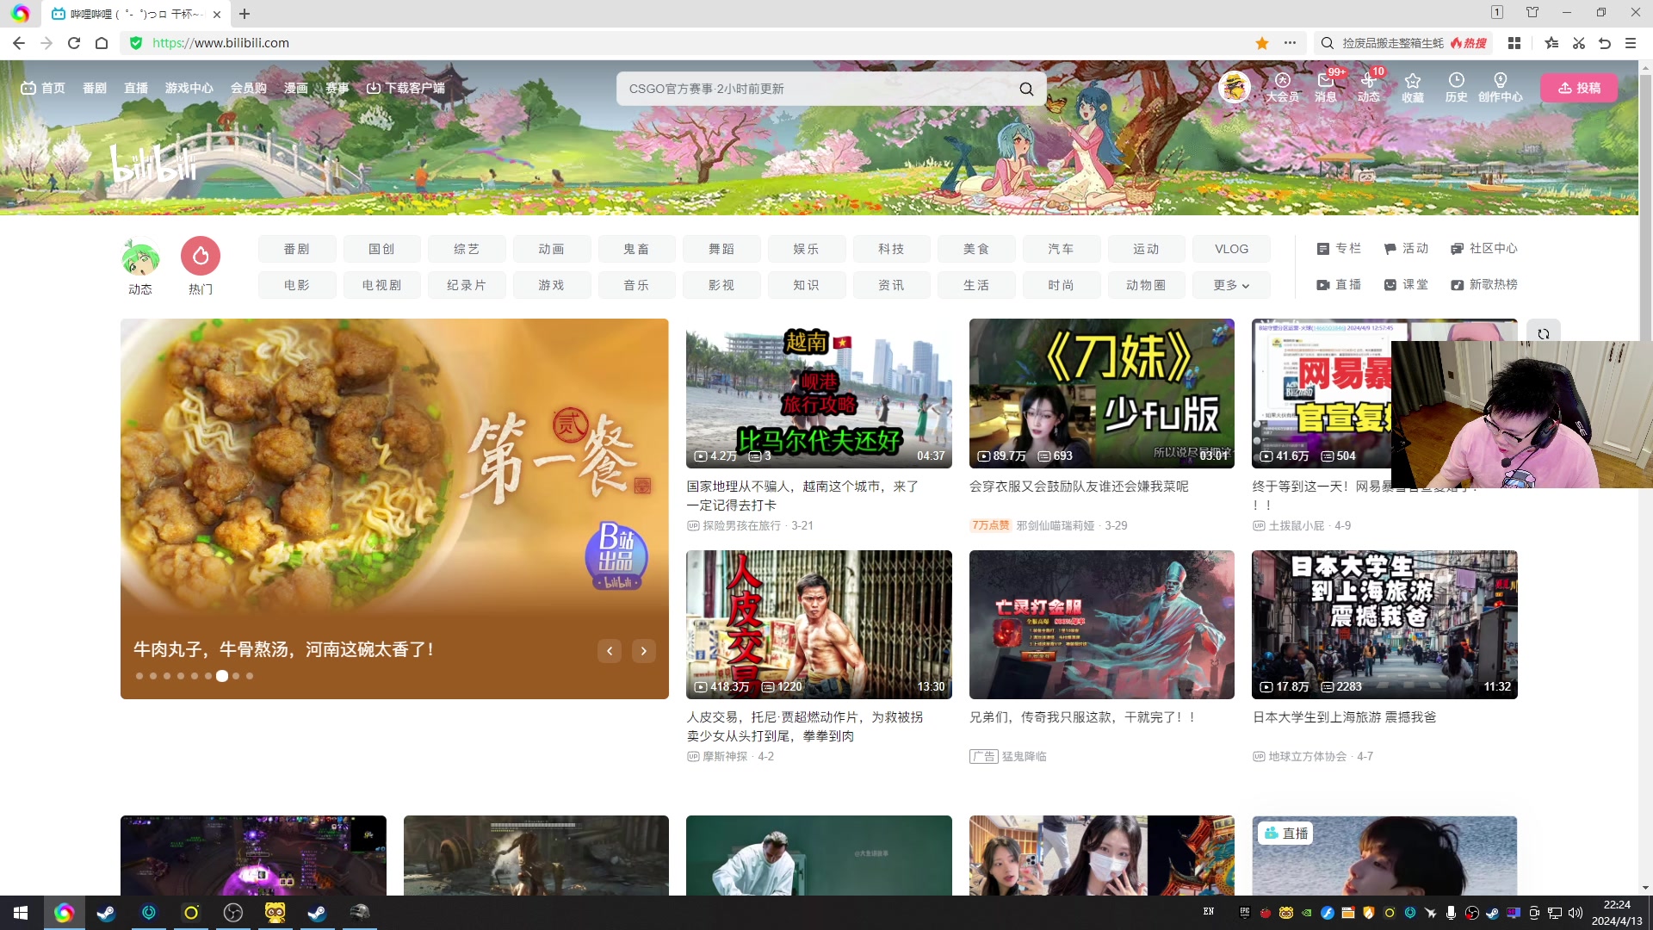Go to next carousel slide arrow
Viewport: 1653px width, 930px height.
(x=643, y=651)
